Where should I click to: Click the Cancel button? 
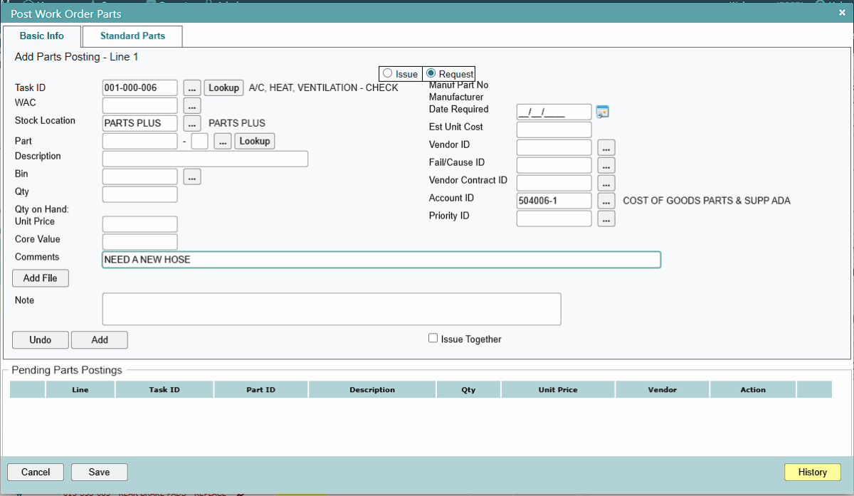coord(36,473)
